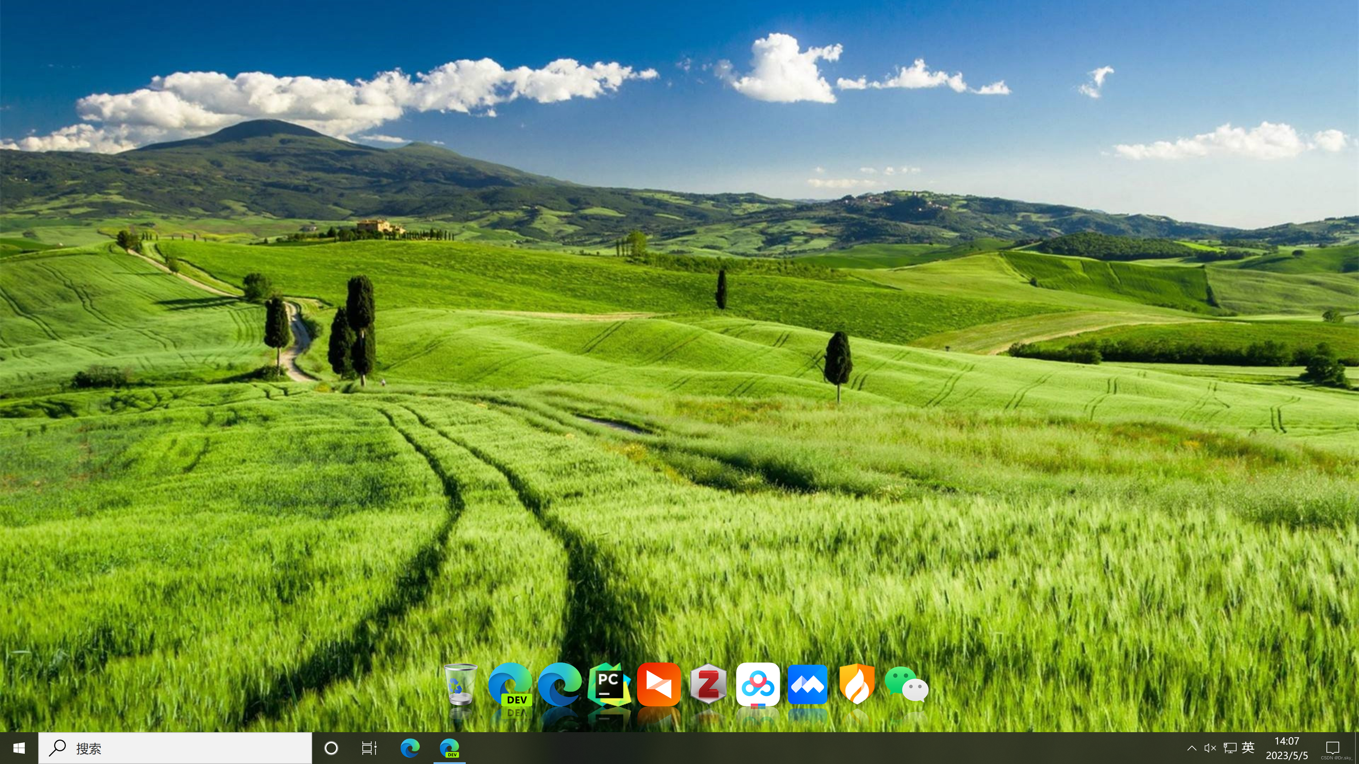Open Task View on the taskbar

click(369, 748)
